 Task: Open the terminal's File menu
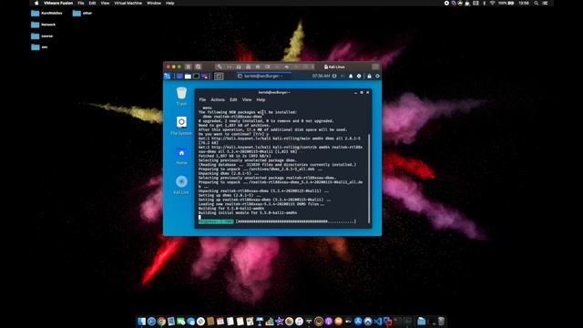point(202,99)
